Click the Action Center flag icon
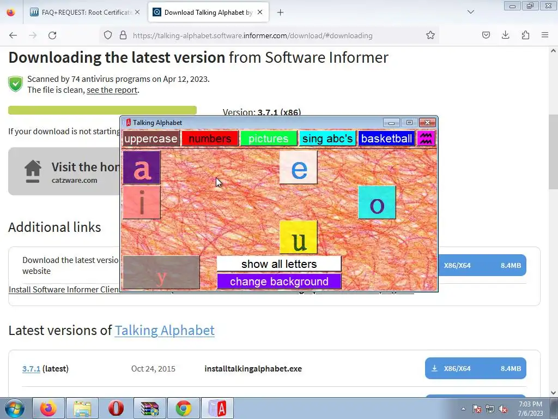558x419 pixels. coord(477,409)
